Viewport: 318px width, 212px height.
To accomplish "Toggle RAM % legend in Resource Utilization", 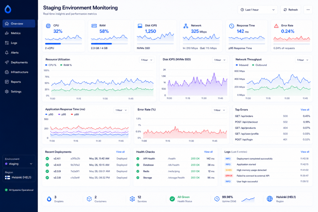I will [x=66, y=65].
